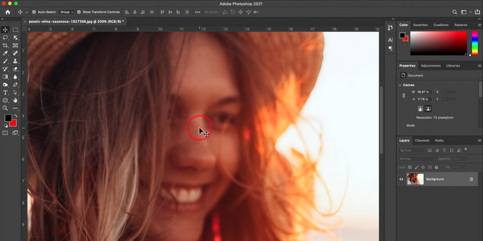Select the Pen tool

coord(15,84)
